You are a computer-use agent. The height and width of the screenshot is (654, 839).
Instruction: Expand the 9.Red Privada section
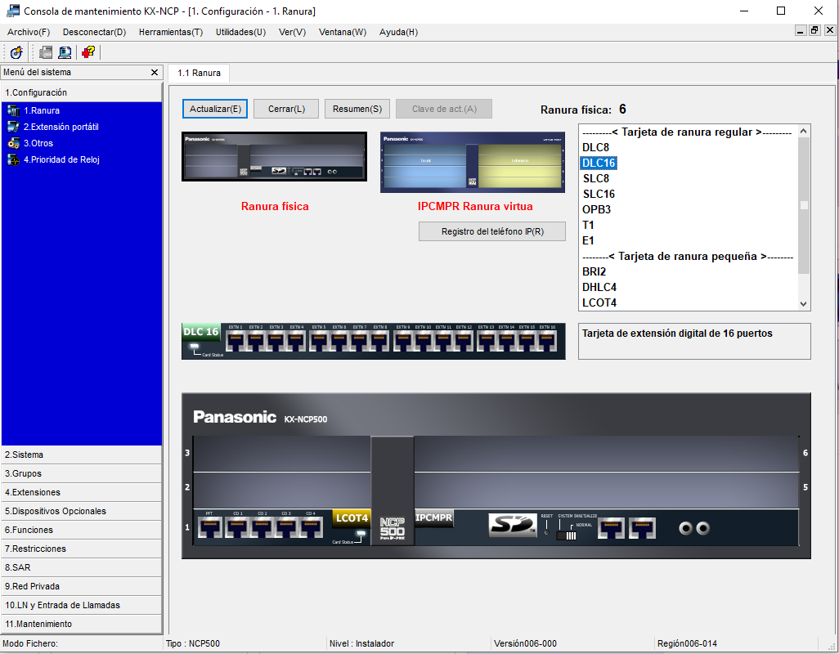[x=81, y=586]
